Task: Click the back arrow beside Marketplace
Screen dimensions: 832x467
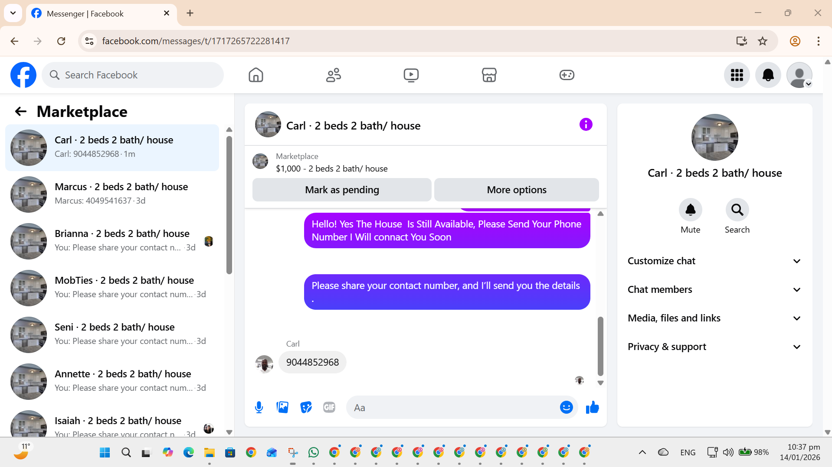Action: pyautogui.click(x=20, y=111)
